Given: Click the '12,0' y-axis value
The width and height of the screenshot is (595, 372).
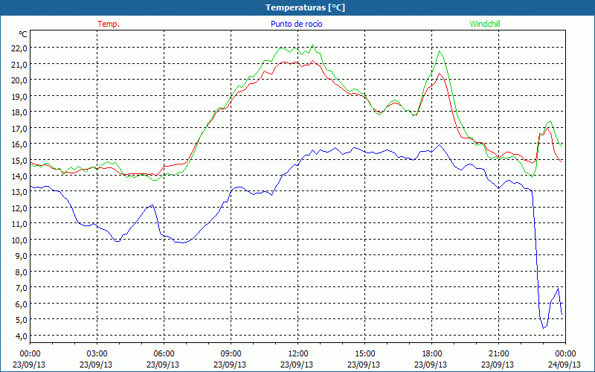Looking at the screenshot, I should pos(19,208).
